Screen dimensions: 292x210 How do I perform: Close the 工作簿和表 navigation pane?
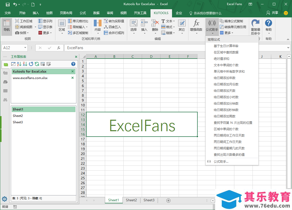tap(76, 57)
